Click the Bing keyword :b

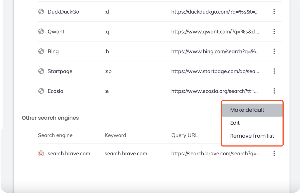pos(107,52)
